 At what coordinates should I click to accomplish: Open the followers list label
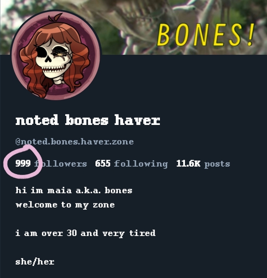[61, 164]
